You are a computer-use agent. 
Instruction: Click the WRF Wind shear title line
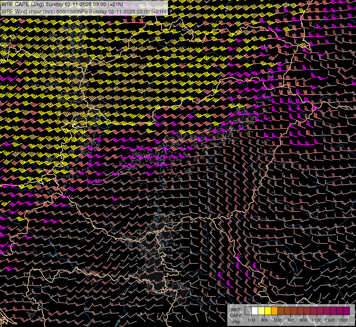point(84,12)
